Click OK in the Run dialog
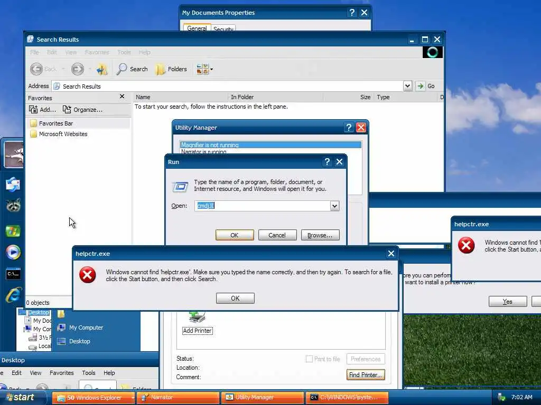 pyautogui.click(x=235, y=235)
